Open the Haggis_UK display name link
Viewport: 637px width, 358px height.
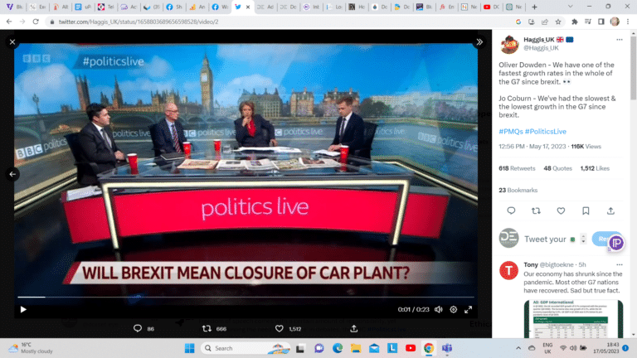pyautogui.click(x=539, y=40)
